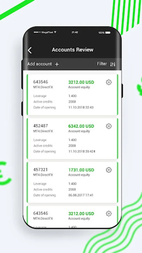The image size is (142, 253).
Task: Open settings gear for the bottom account card
Action: (109, 213)
